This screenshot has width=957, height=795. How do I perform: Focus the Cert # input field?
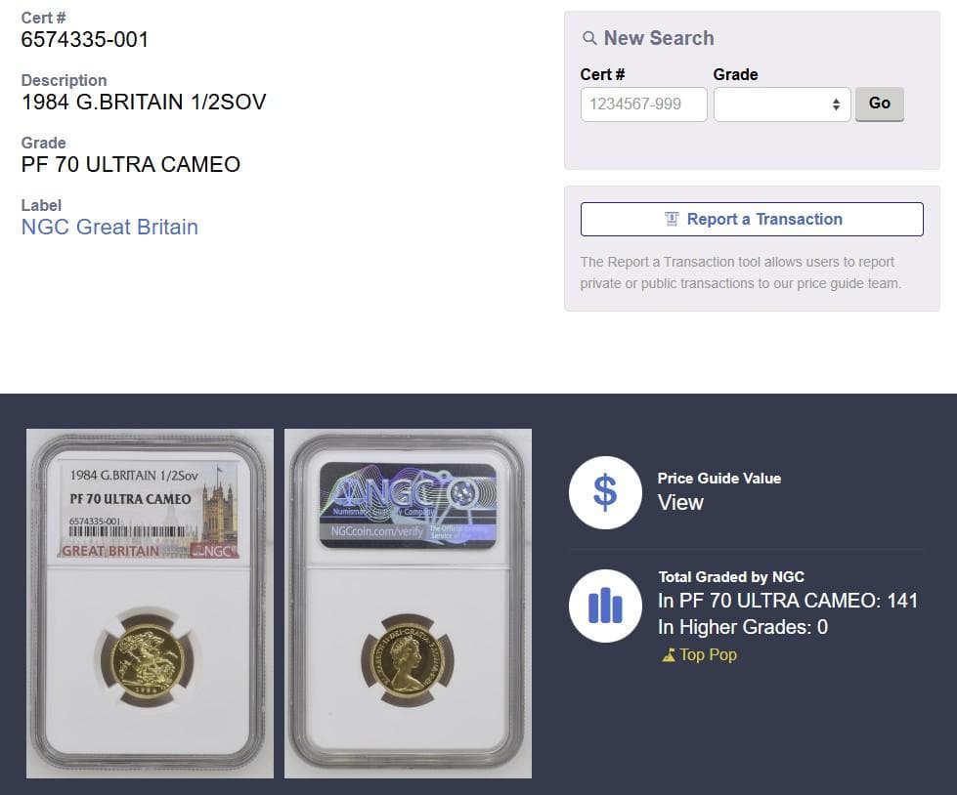coord(643,105)
